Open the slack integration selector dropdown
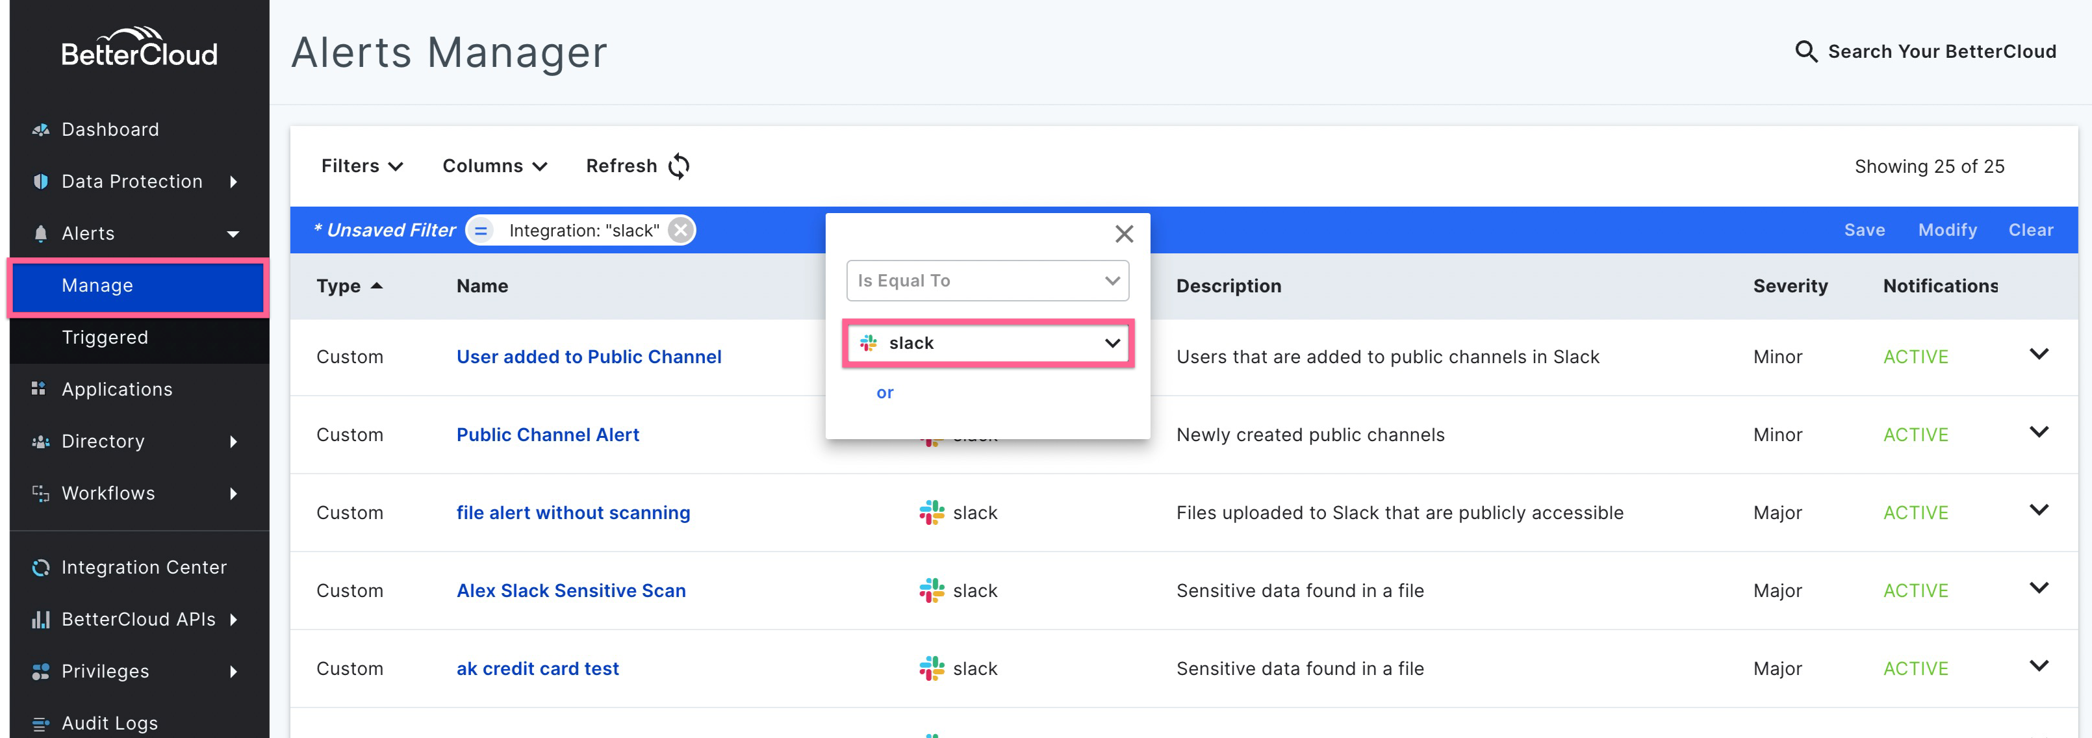Viewport: 2092px width, 738px height. tap(987, 342)
